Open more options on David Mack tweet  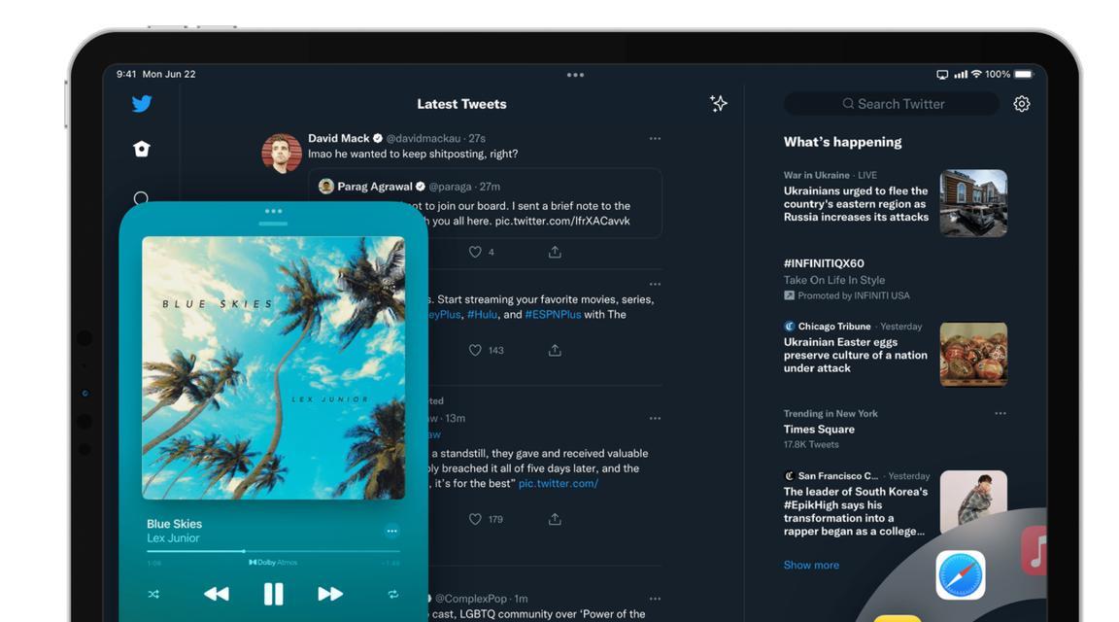[655, 139]
